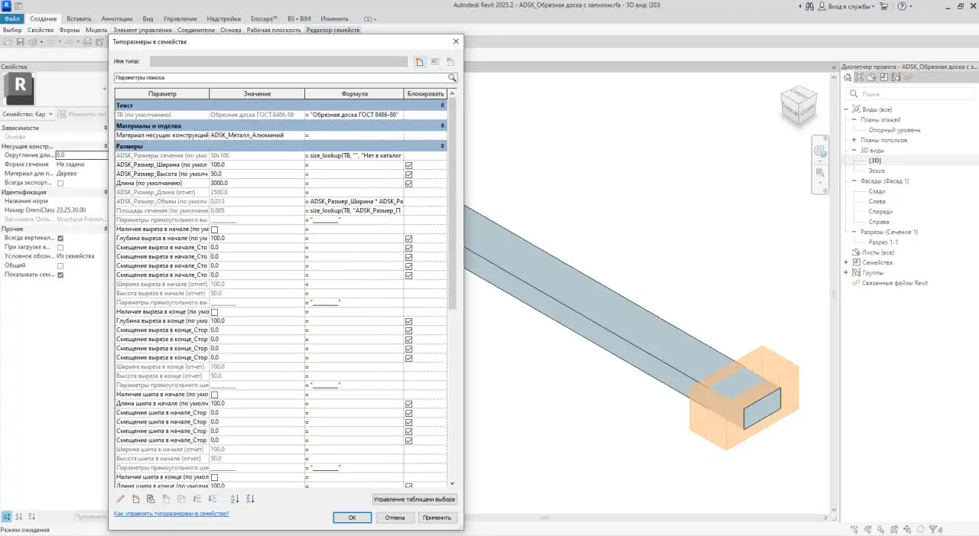Click the search magnifier in Диспетчер проекта
Viewport: 979px width, 536px height.
(851, 94)
